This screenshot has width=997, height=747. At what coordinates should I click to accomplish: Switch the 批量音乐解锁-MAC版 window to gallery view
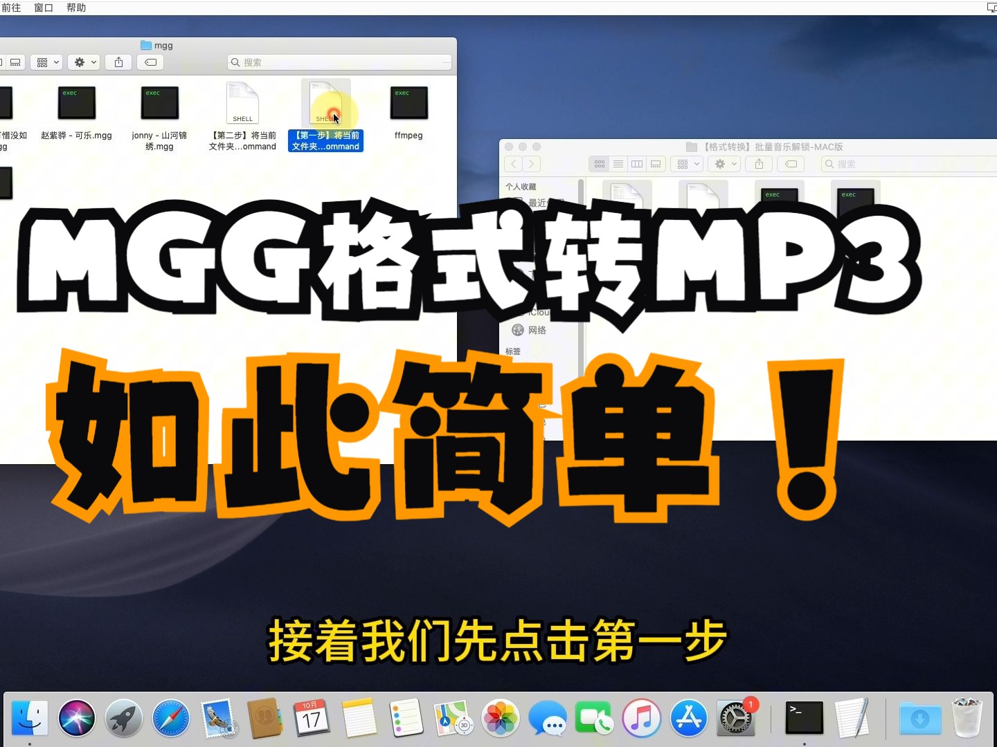coord(656,164)
